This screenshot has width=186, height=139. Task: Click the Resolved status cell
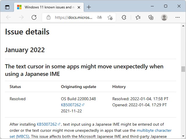(17, 99)
